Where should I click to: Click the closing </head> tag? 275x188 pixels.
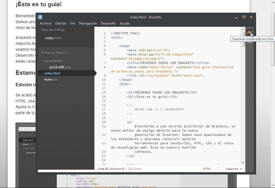[x=125, y=80]
